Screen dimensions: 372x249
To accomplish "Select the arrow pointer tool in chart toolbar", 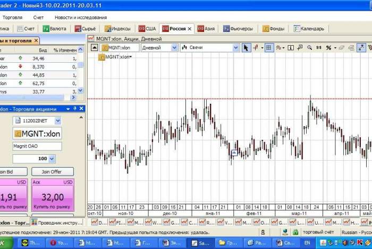I will tap(246, 47).
